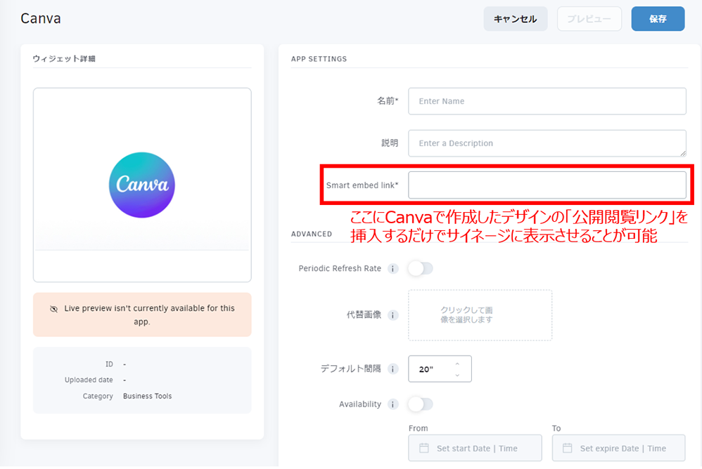Click the Live preview unavailable notice
The image size is (702, 469).
[x=142, y=315]
